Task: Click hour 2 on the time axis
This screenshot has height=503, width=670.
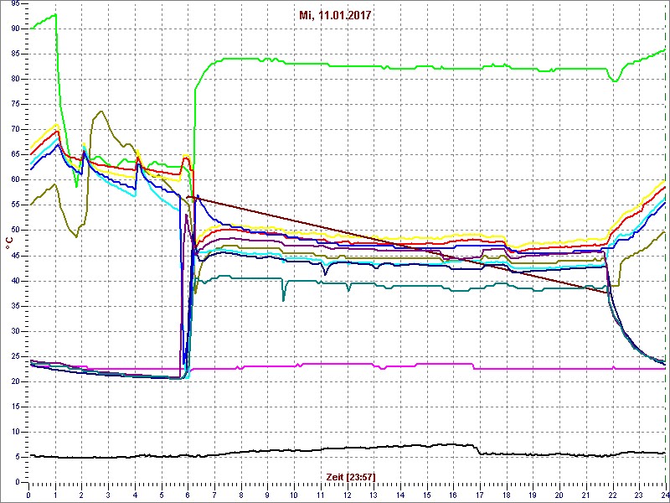Action: (x=81, y=495)
